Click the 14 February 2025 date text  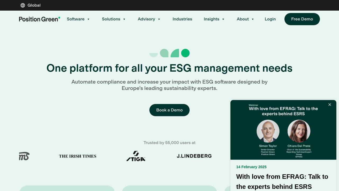pos(251,167)
